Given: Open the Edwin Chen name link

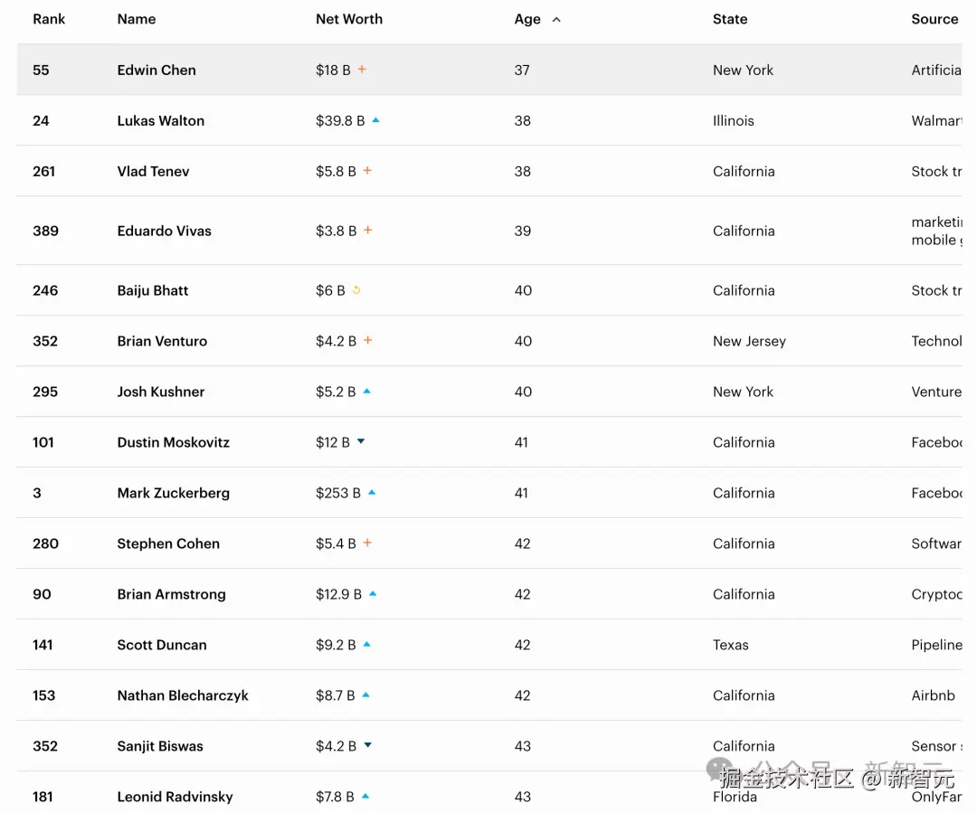Looking at the screenshot, I should point(157,70).
